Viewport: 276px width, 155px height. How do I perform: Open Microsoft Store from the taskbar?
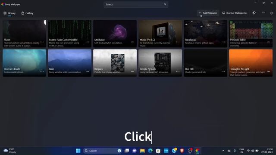coord(158,151)
